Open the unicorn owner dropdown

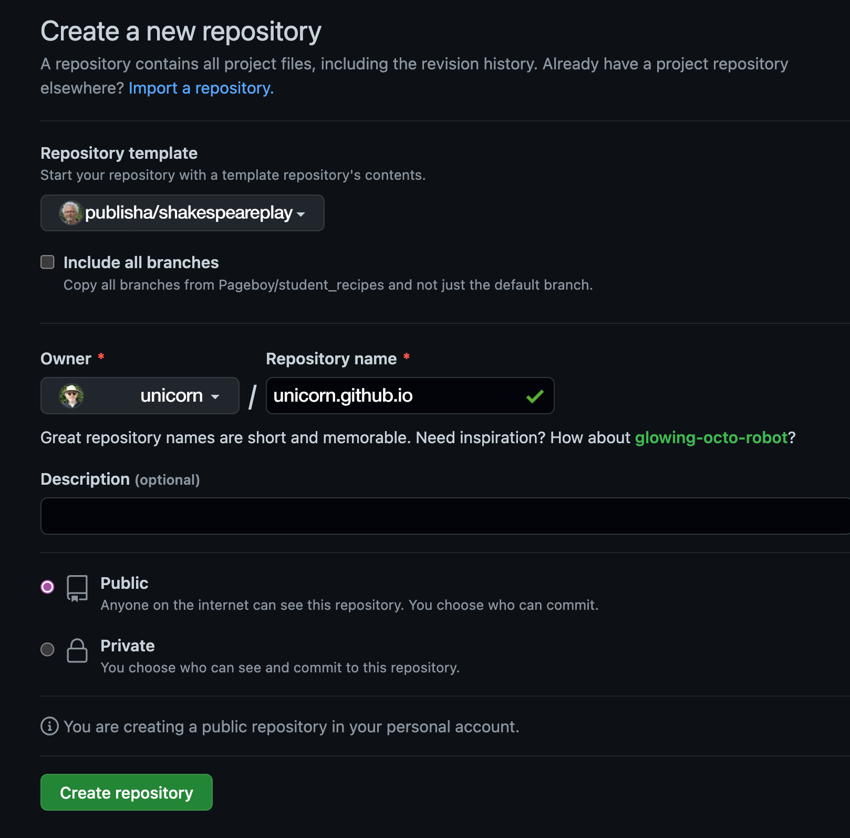tap(140, 396)
